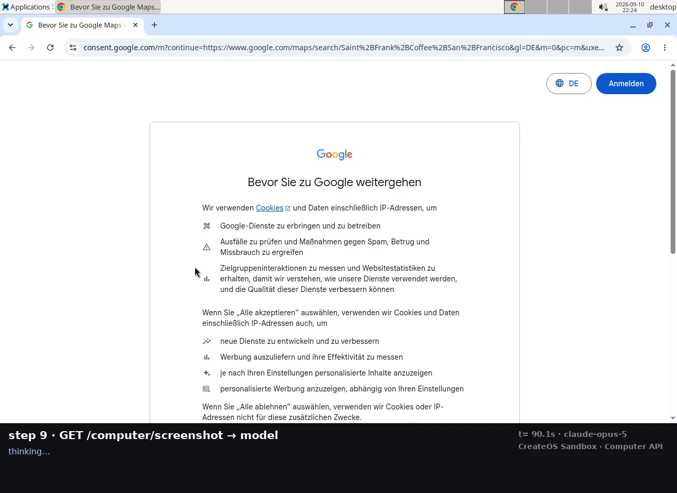The height and width of the screenshot is (493, 677).
Task: Click the scrollbar down arrow
Action: pos(673,418)
